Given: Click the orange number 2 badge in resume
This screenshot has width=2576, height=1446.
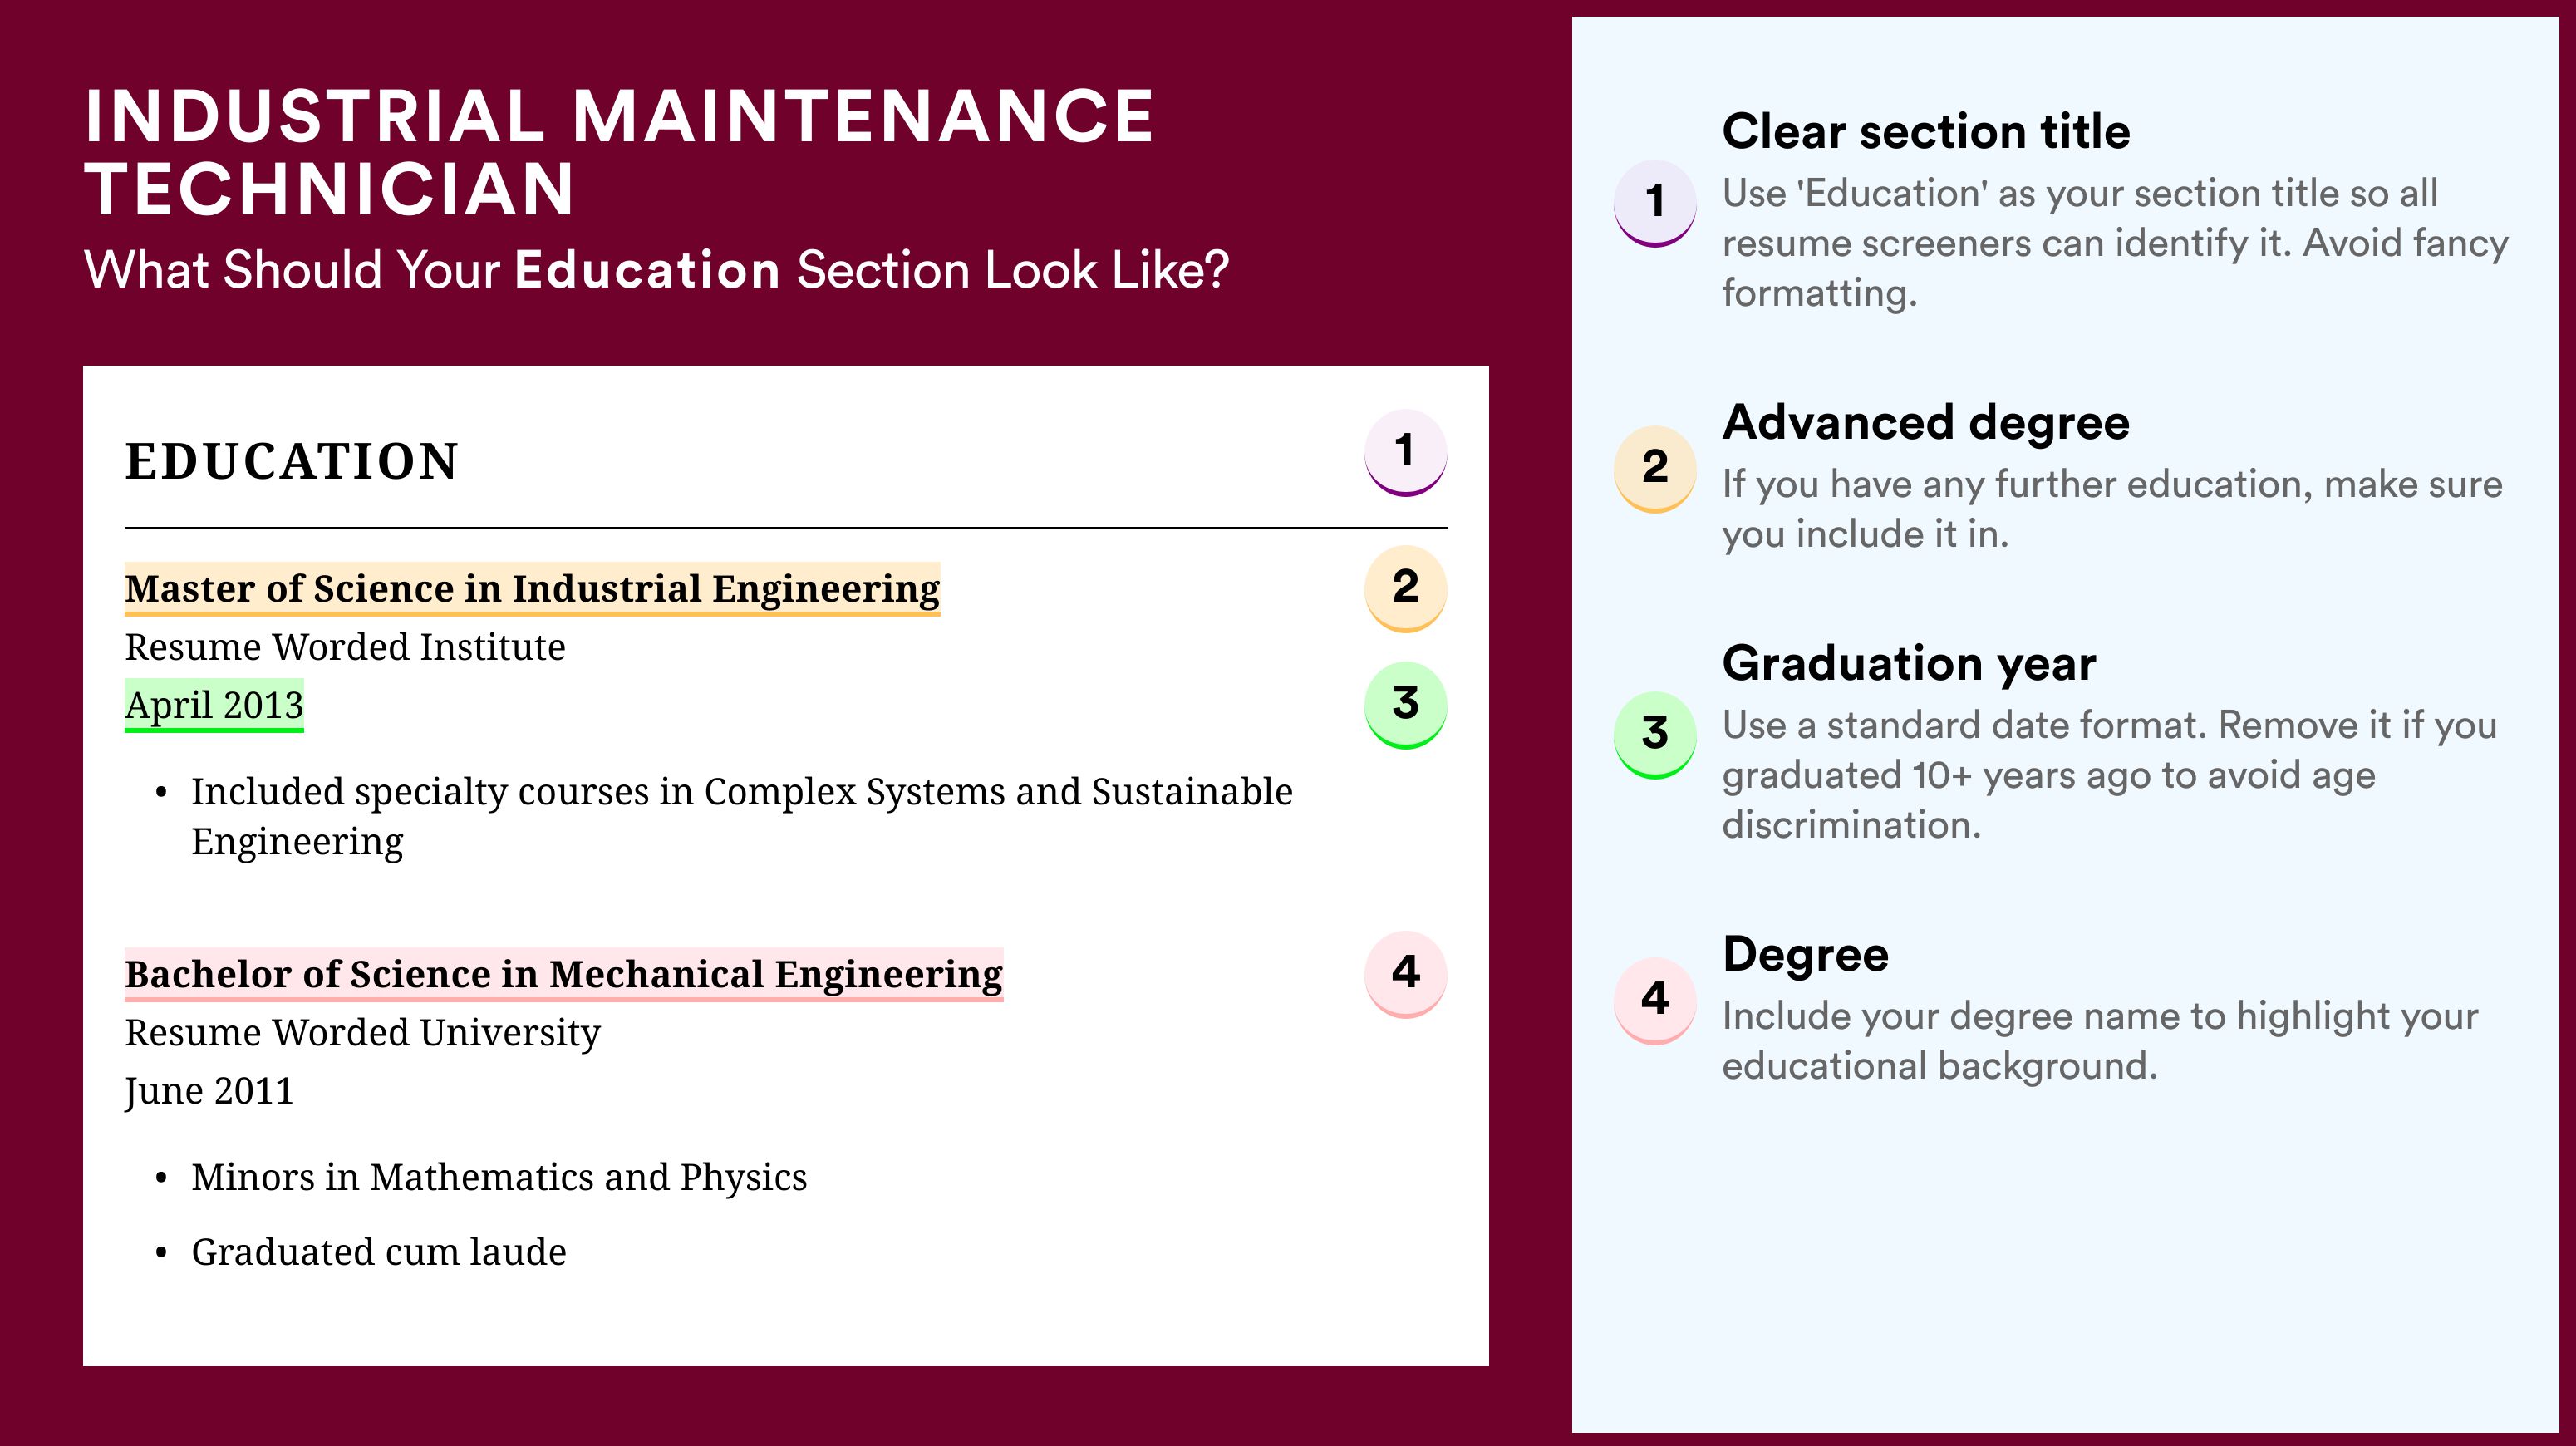Looking at the screenshot, I should 1405,588.
